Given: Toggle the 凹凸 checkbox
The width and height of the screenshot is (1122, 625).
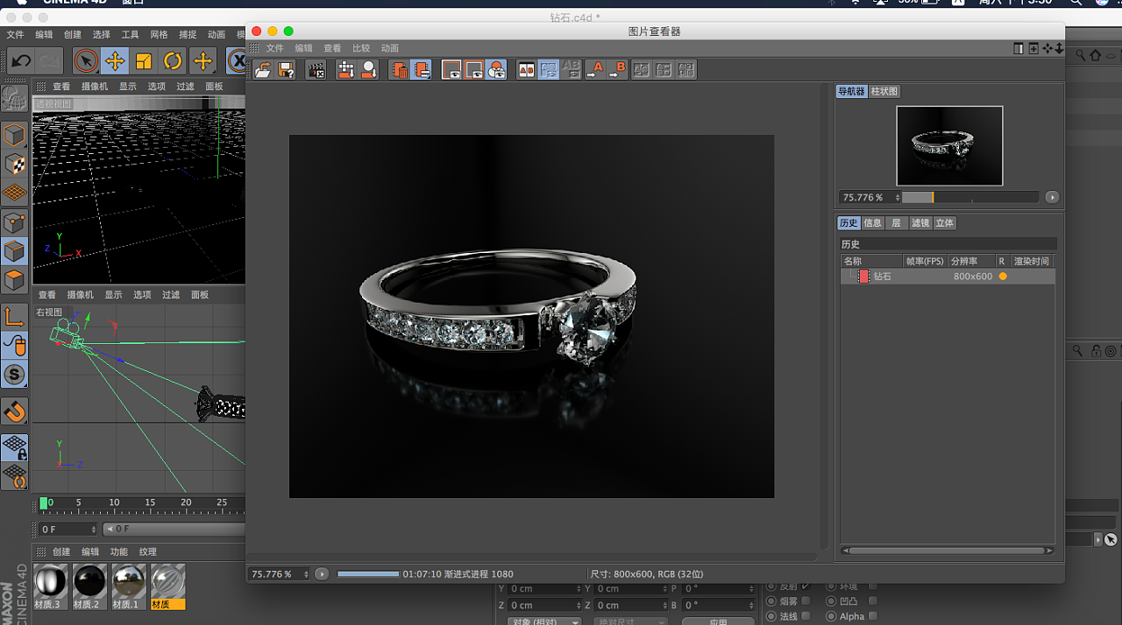Looking at the screenshot, I should point(872,601).
